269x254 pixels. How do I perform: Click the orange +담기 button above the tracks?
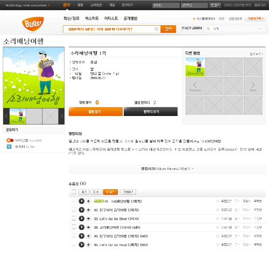(110, 192)
